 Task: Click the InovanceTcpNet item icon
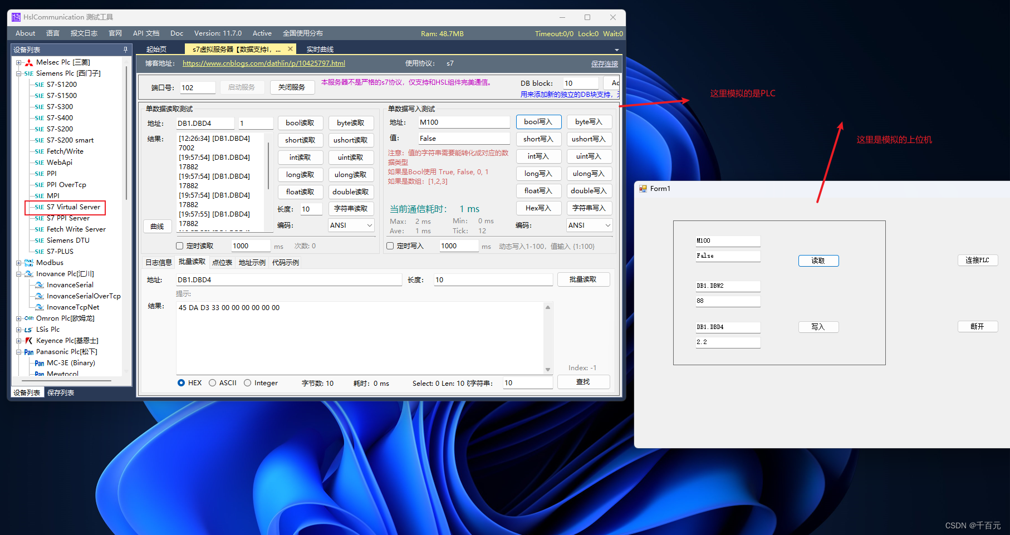(x=40, y=307)
